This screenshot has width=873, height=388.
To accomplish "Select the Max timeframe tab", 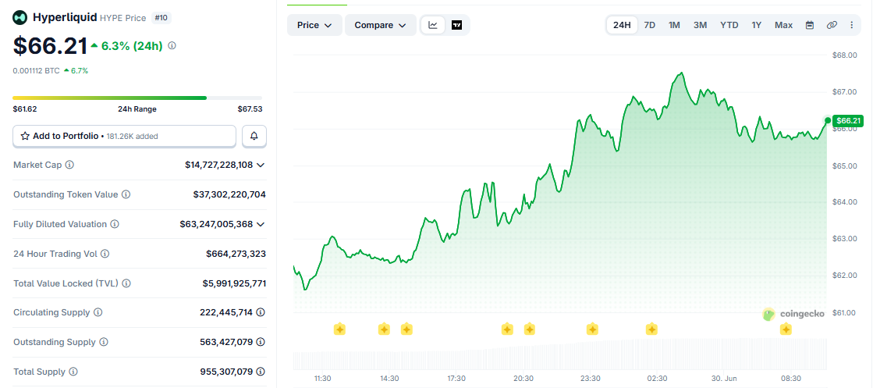I will coord(784,25).
